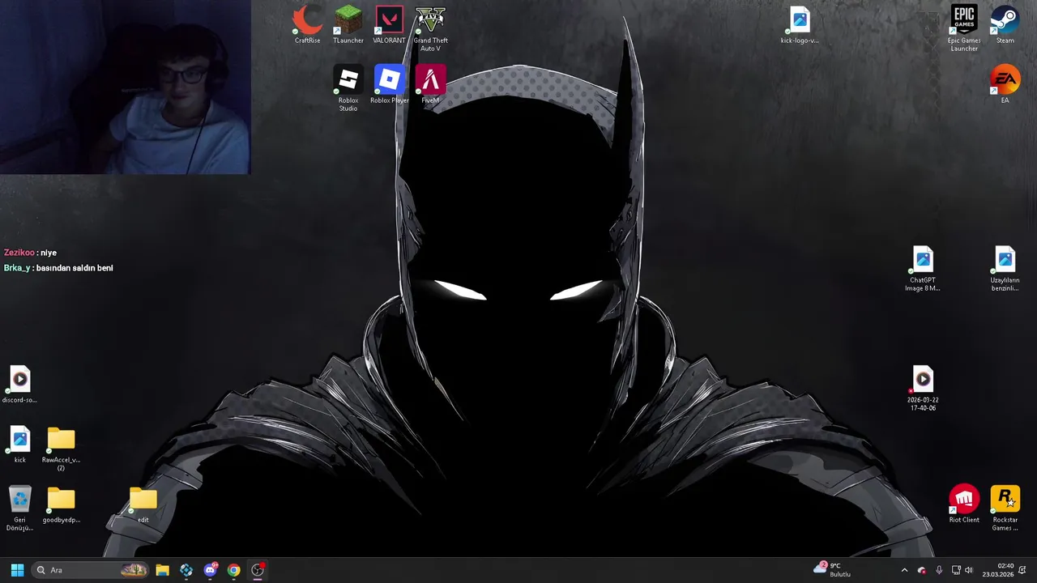Select the Steam desktop shortcut
1037x583 pixels.
point(1005,25)
